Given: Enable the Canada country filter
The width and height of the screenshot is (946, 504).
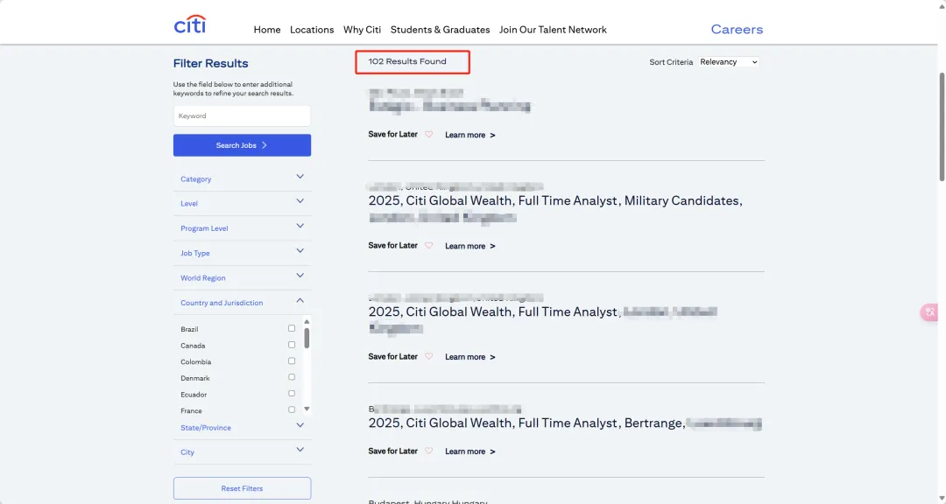Looking at the screenshot, I should (x=292, y=345).
